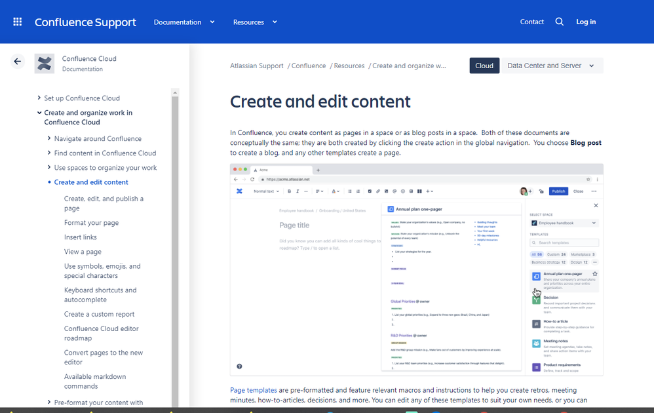Image resolution: width=654 pixels, height=413 pixels.
Task: Select the Cloud version tab
Action: pyautogui.click(x=484, y=66)
